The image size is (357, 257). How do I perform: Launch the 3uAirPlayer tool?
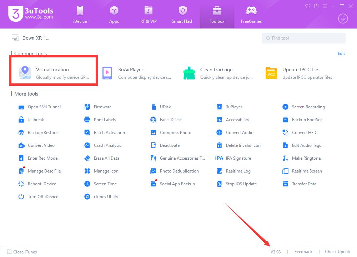click(x=136, y=73)
